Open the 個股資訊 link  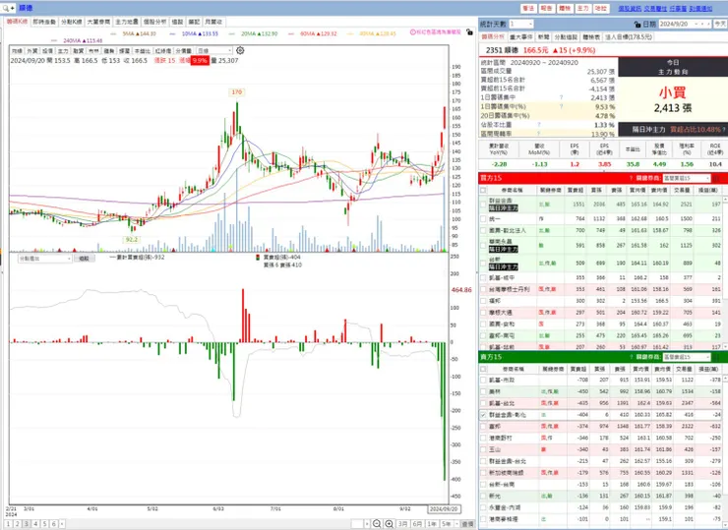(630, 8)
